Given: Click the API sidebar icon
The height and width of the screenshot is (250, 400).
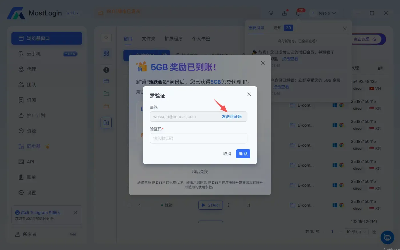Looking at the screenshot, I should pyautogui.click(x=21, y=162).
